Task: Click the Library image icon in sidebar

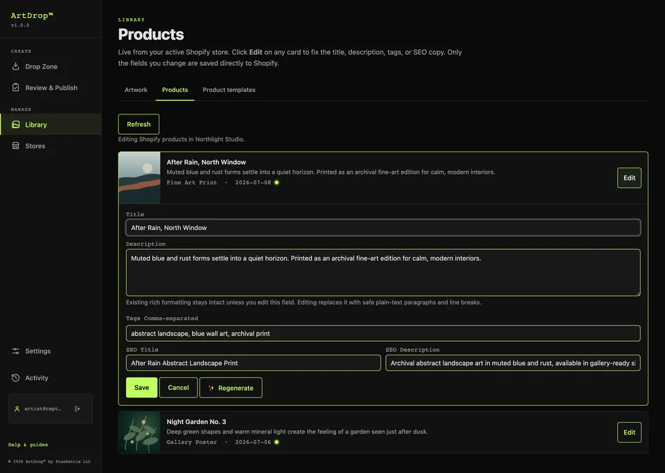Action: (16, 124)
